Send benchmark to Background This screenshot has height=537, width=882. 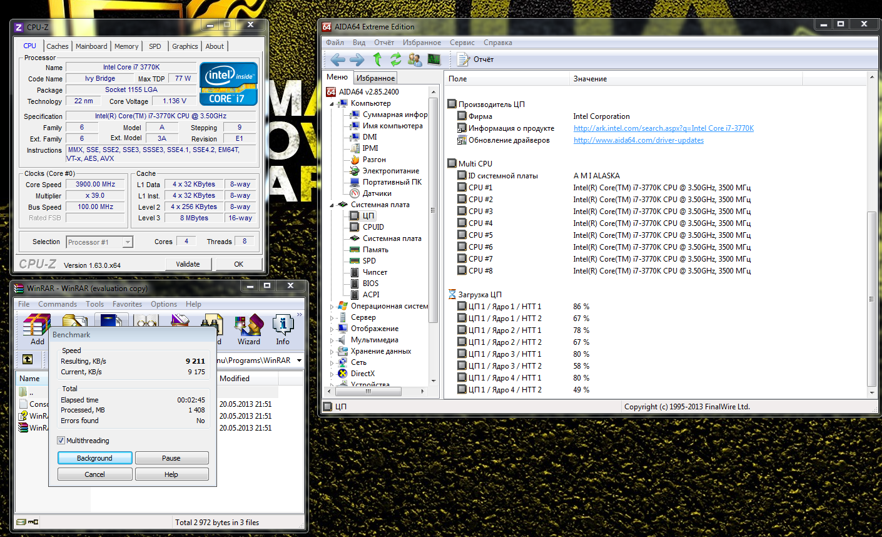(95, 458)
